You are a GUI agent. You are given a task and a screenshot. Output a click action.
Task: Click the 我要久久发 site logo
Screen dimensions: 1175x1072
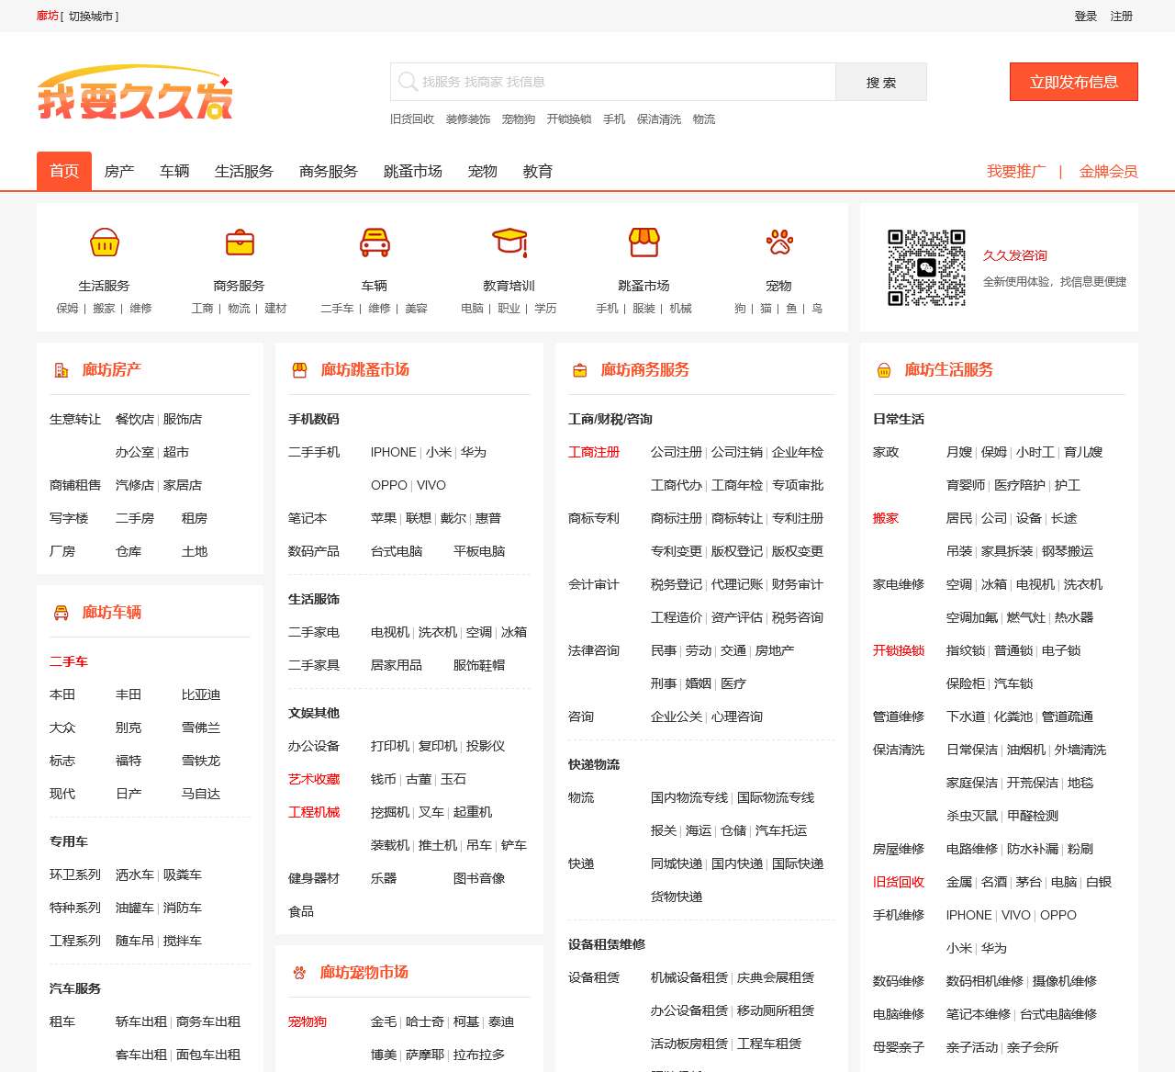tap(135, 93)
